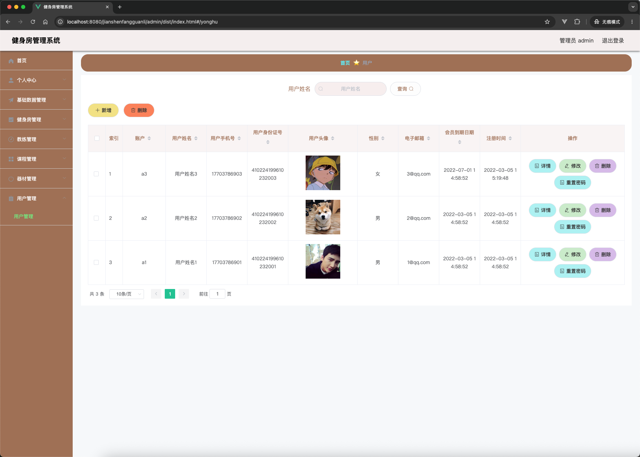Click the clipboard icon beside 用户管理 menu
The image size is (640, 457).
coord(11,198)
